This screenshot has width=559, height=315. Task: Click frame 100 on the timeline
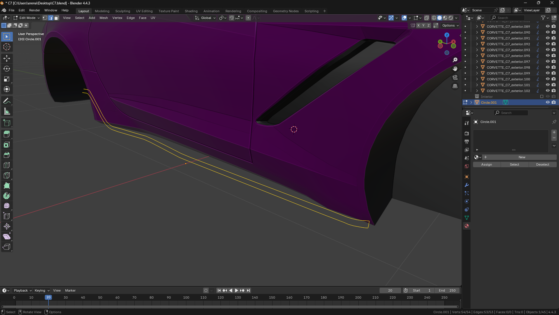(186, 297)
